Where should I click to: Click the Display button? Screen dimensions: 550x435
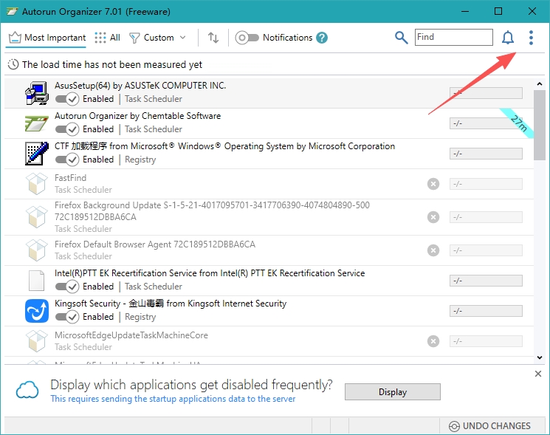pyautogui.click(x=393, y=392)
